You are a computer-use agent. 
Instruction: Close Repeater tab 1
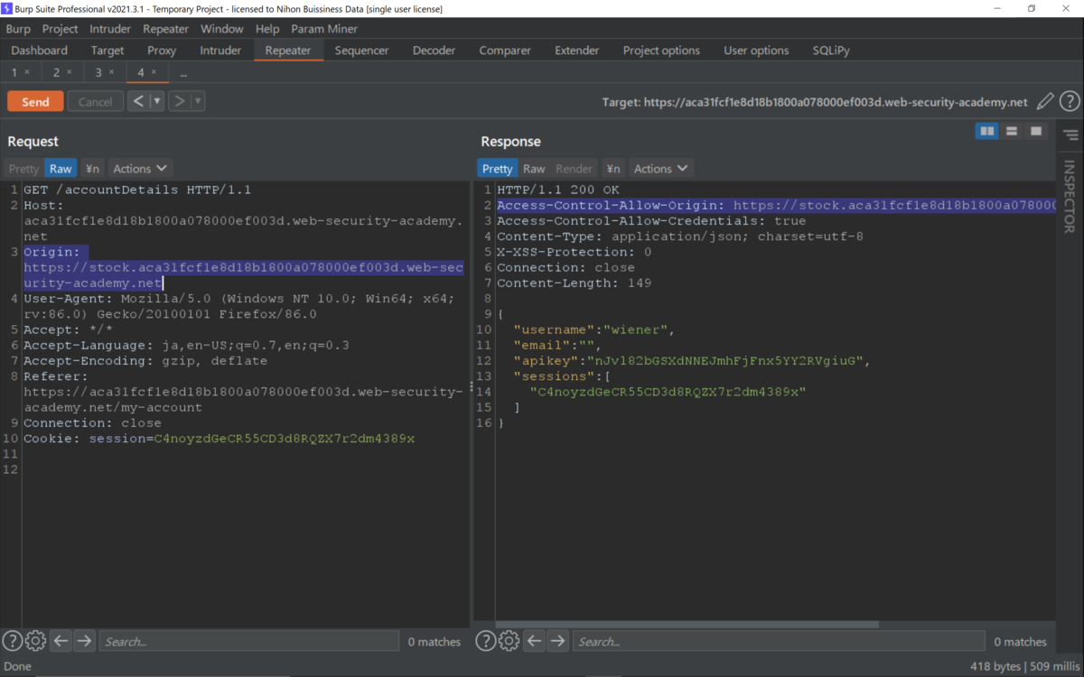point(27,72)
